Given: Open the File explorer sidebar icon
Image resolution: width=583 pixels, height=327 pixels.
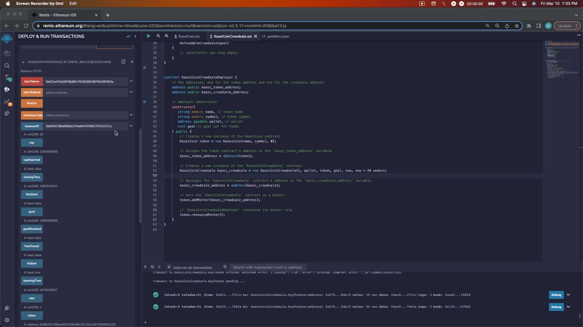Looking at the screenshot, I should (x=7, y=54).
